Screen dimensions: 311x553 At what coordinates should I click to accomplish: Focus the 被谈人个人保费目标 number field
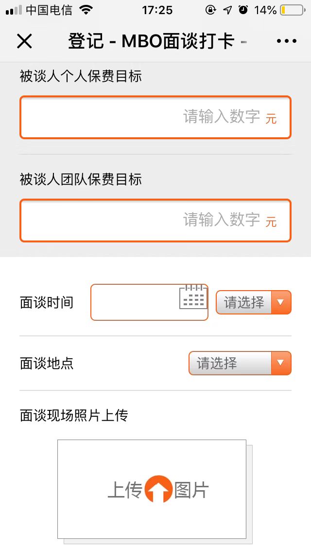click(155, 117)
